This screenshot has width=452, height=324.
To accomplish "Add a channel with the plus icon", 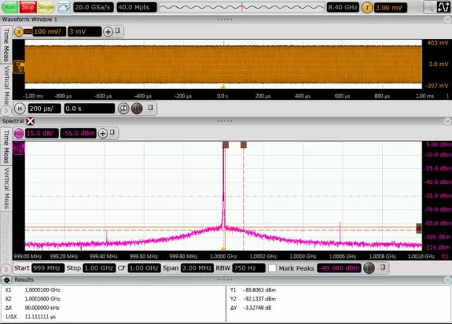I will 108,31.
